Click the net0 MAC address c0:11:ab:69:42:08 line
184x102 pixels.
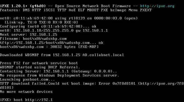coord(69,18)
